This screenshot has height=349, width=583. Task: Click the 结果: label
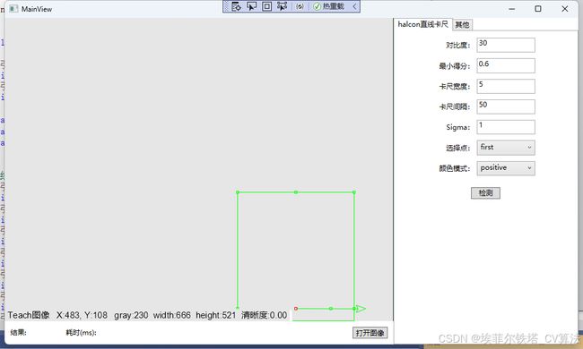[x=18, y=333]
